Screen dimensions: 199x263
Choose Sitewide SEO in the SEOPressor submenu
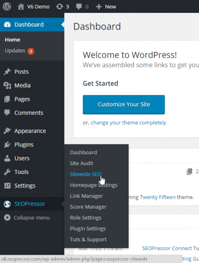pyautogui.click(x=85, y=174)
